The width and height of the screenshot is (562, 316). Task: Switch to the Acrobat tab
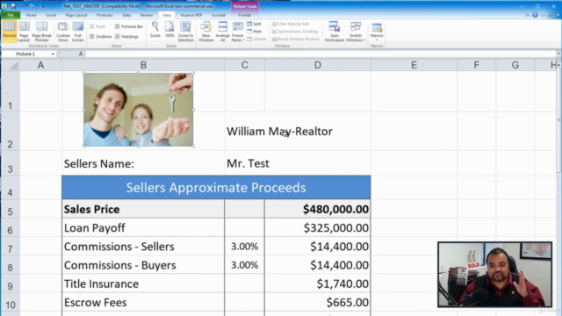pos(219,15)
